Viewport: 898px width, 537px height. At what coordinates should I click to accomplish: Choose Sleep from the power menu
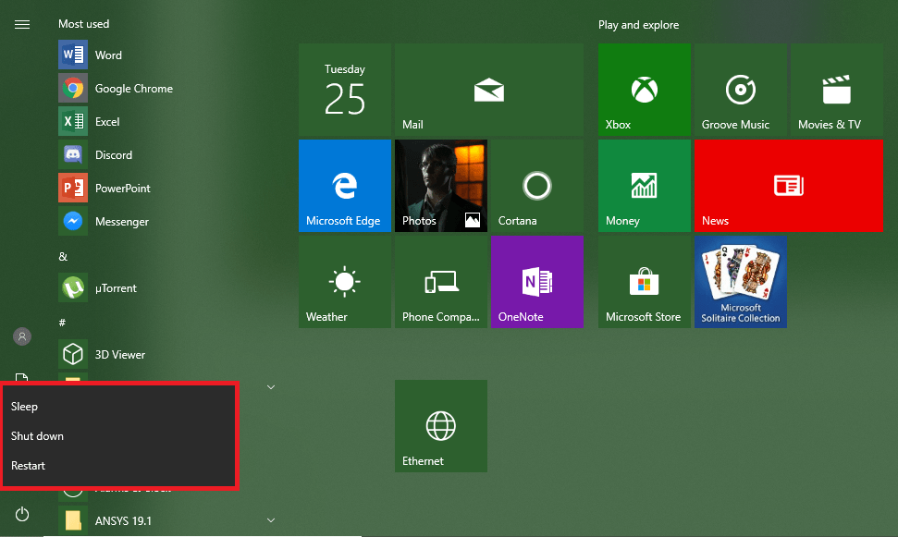119,407
